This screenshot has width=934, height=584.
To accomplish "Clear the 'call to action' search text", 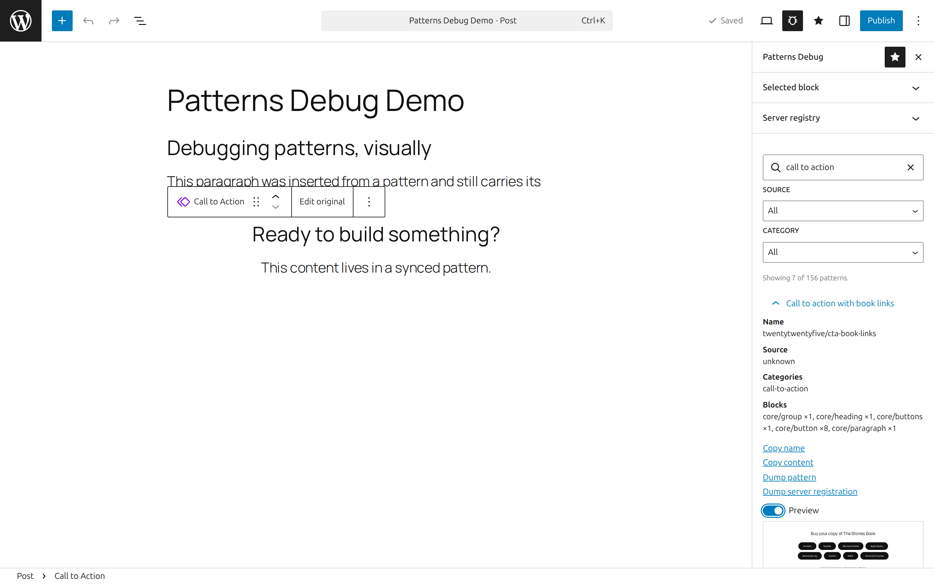I will (x=910, y=167).
